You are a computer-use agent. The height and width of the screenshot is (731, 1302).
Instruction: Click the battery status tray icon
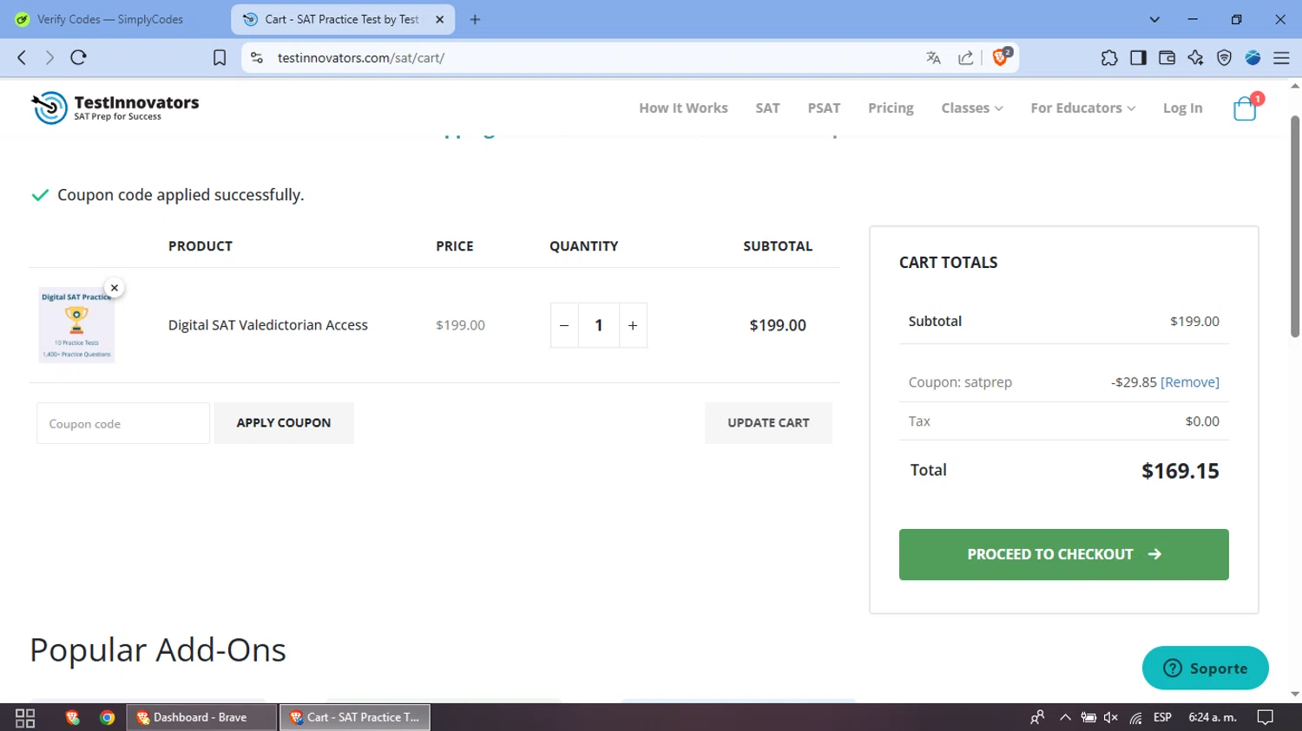1088,717
